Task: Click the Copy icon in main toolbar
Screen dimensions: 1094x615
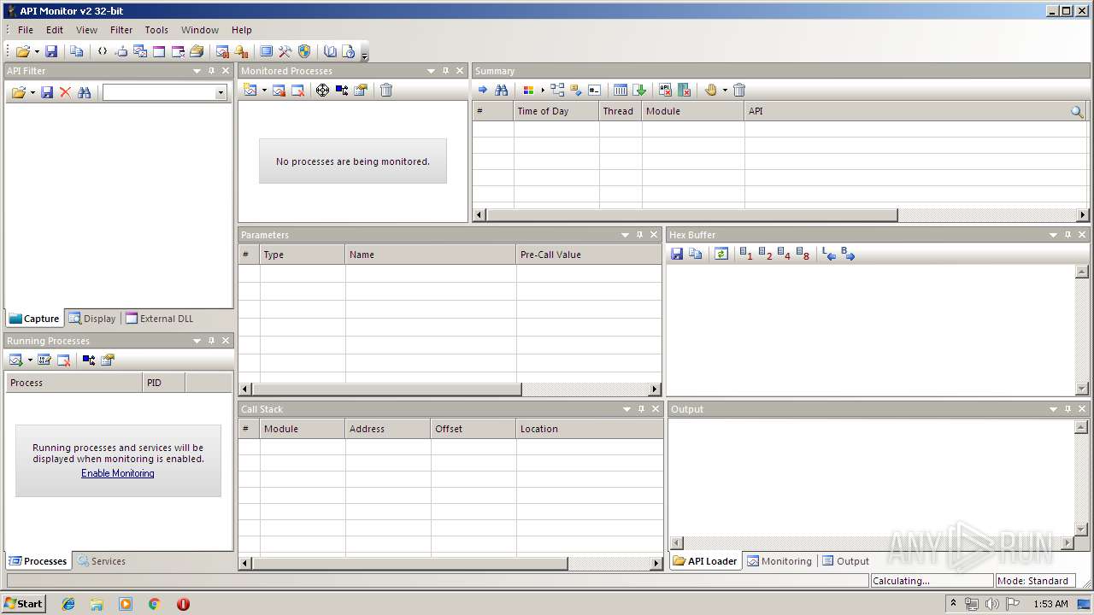Action: tap(77, 51)
